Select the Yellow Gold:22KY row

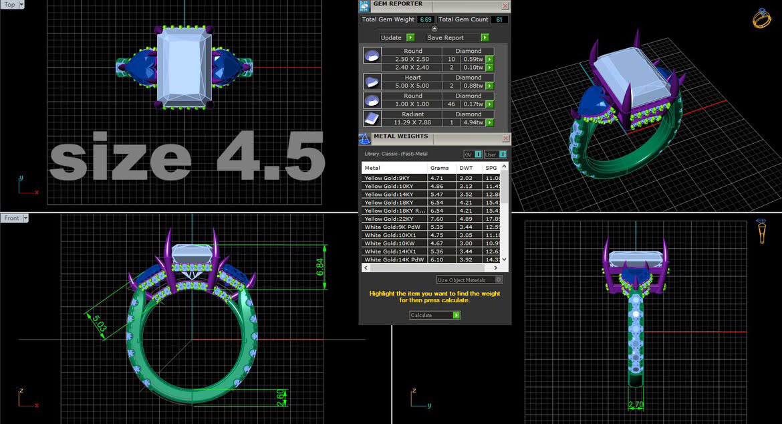pyautogui.click(x=431, y=219)
